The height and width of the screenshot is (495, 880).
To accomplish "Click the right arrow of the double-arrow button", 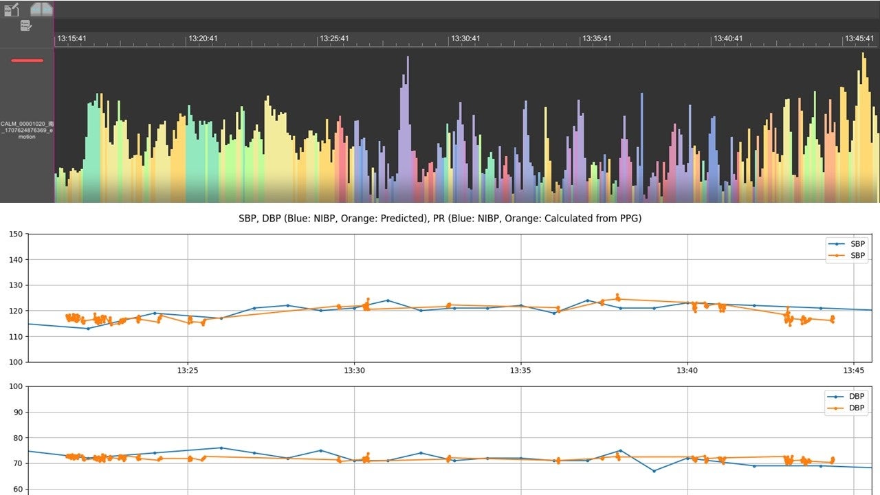I will click(x=47, y=9).
